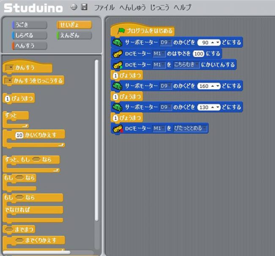Viewport: 275px width, 256px height.
Task: Click the DC motor icon on the speed block
Action: 117,53
